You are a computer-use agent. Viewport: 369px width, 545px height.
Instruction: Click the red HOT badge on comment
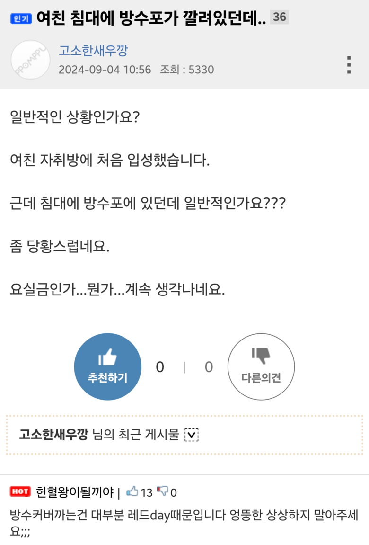20,491
